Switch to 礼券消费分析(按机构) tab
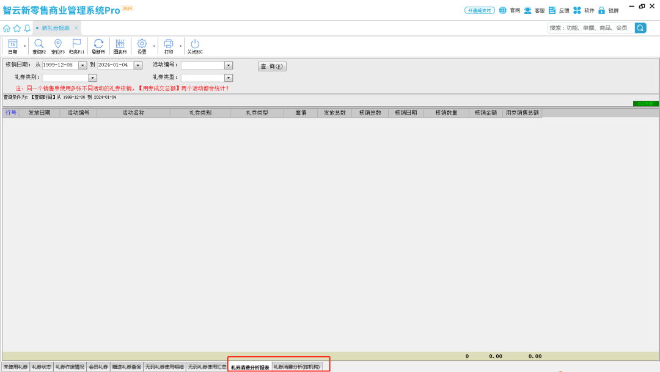Screen dimensions: 660x372 click(296, 367)
